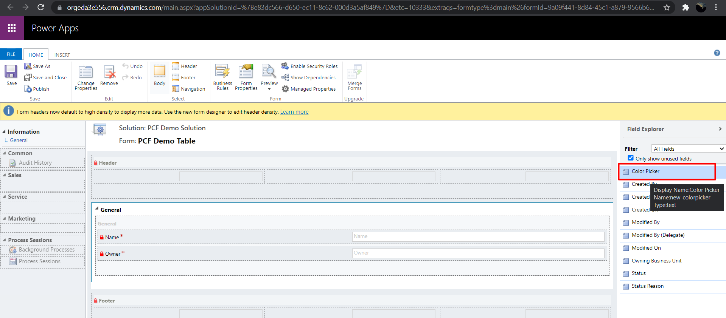Viewport: 726px width, 318px height.
Task: Open Form Properties
Action: point(246,72)
